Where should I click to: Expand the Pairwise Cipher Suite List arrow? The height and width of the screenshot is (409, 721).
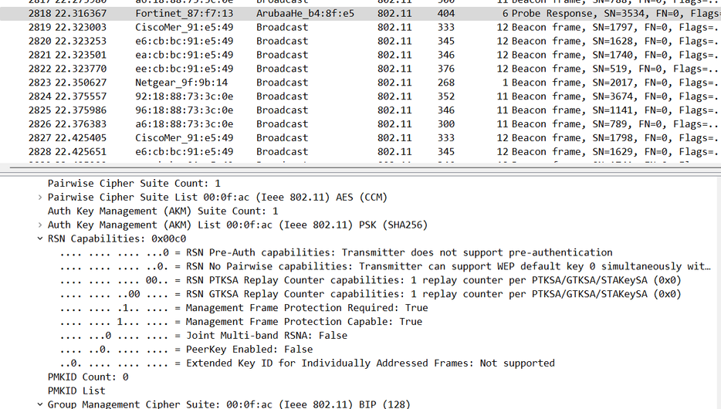40,198
